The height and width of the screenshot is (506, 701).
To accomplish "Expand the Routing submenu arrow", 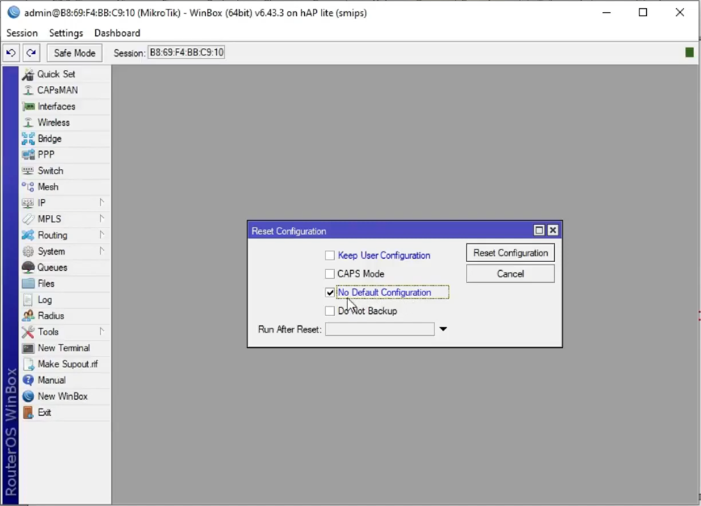I will click(x=102, y=234).
